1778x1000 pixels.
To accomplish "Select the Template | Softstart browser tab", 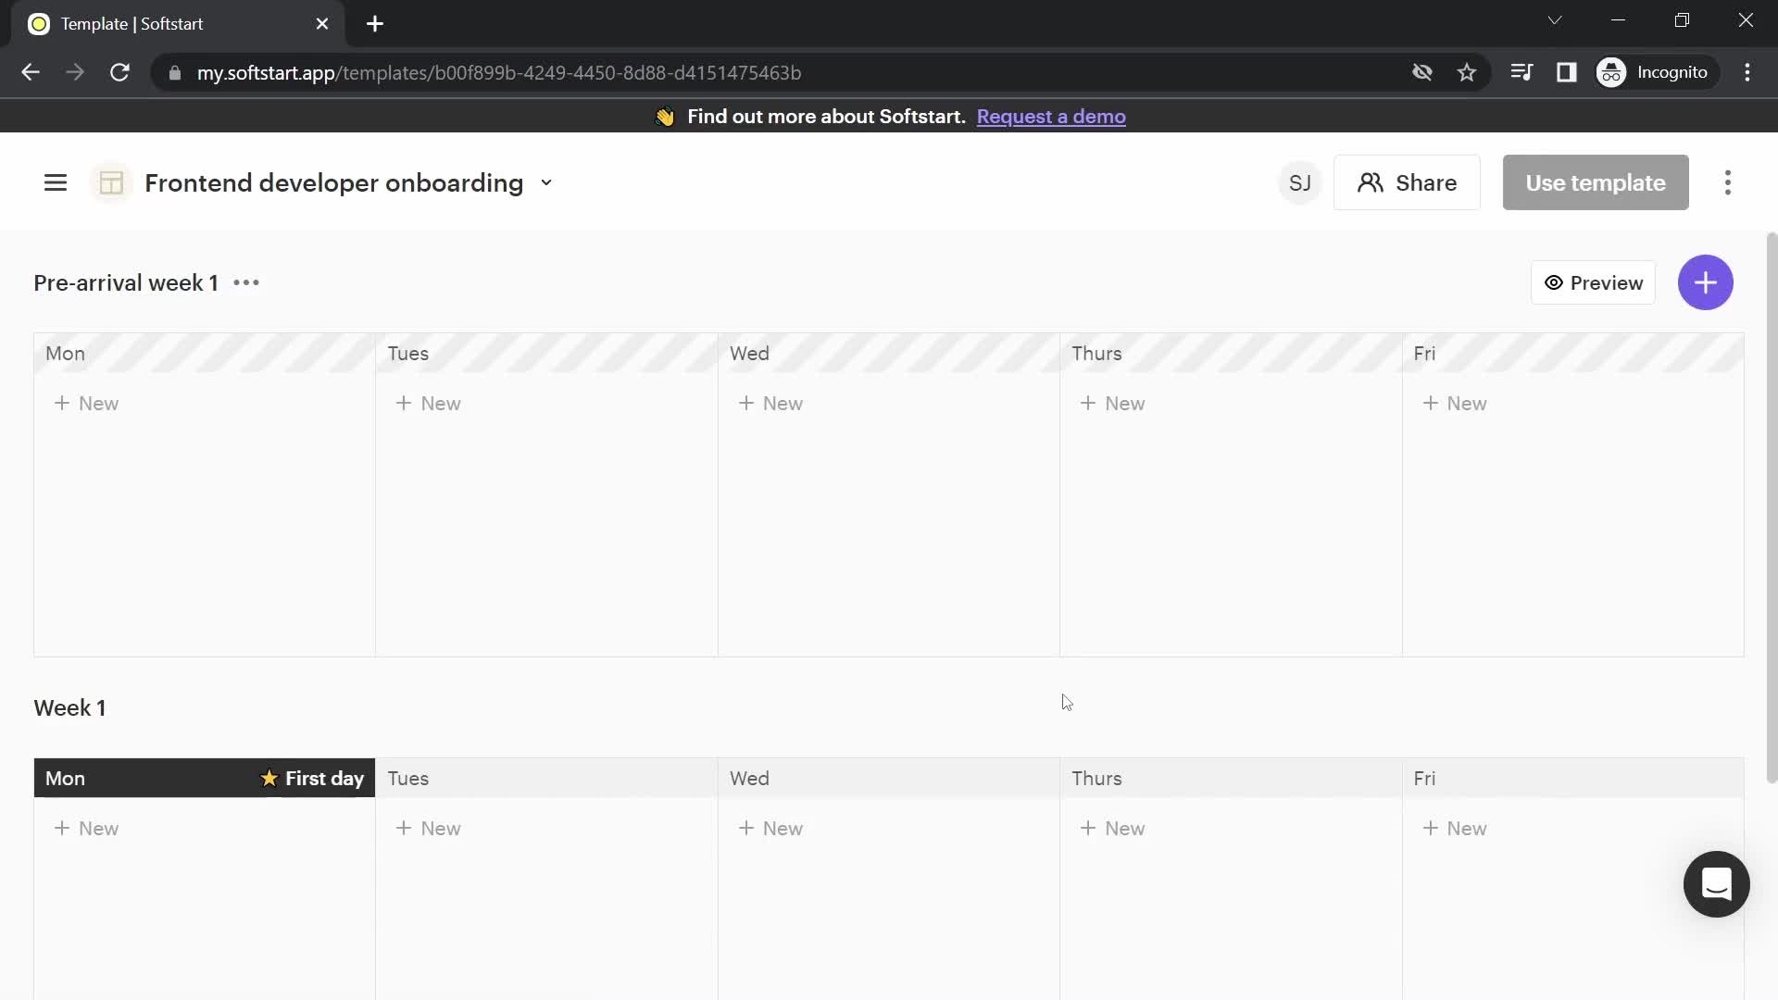I will point(179,24).
